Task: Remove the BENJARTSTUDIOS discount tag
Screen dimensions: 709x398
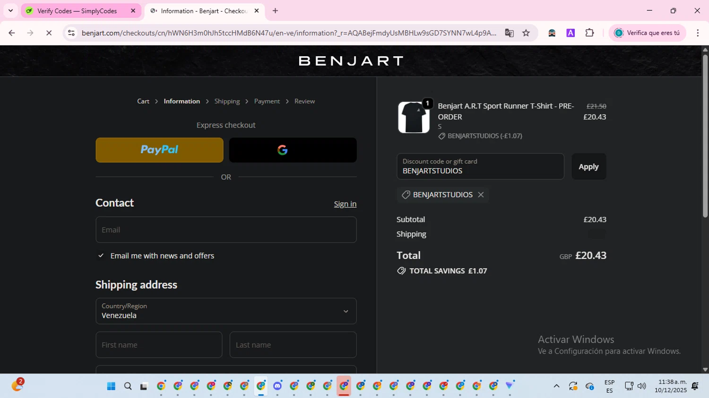Action: point(481,195)
